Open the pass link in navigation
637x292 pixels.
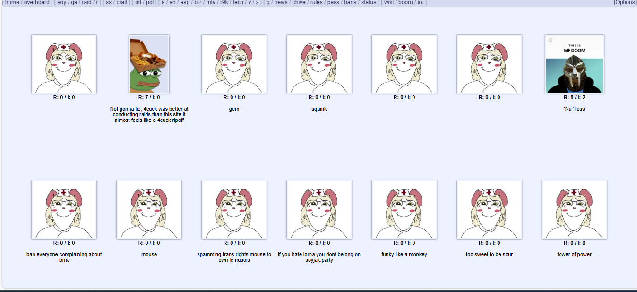coord(333,2)
